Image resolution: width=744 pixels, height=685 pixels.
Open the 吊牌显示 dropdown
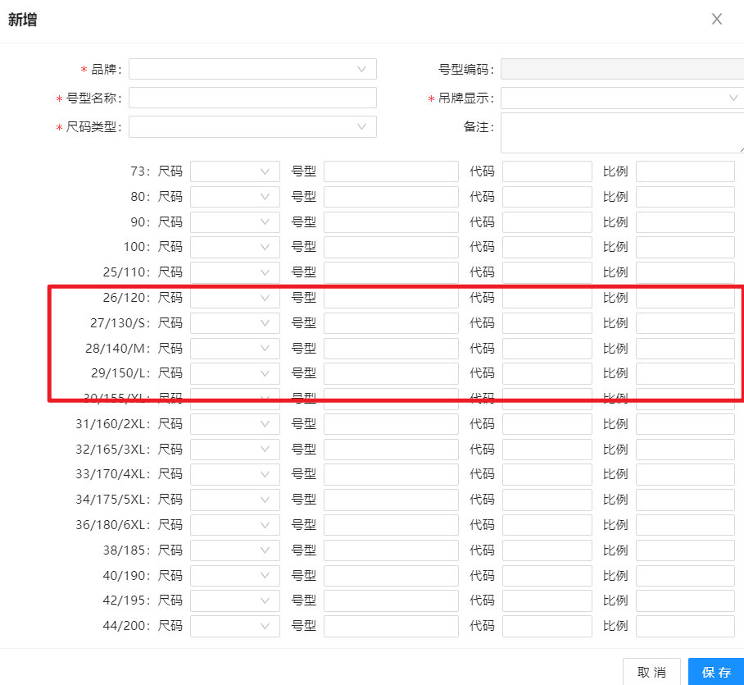coord(621,98)
